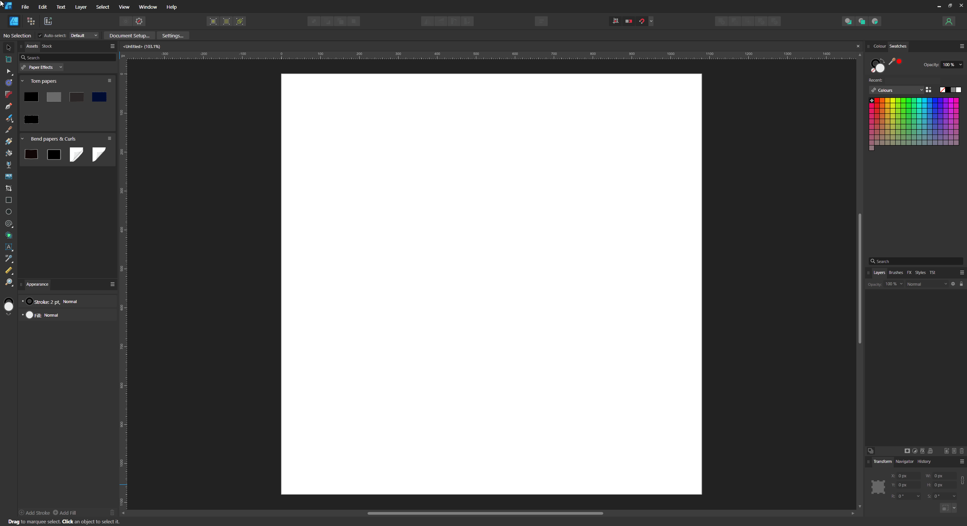Click the Fill colour circle in Appearance
The image size is (967, 526).
coord(29,315)
